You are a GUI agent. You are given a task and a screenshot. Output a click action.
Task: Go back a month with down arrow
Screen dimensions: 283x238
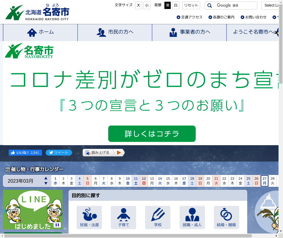pos(46,183)
